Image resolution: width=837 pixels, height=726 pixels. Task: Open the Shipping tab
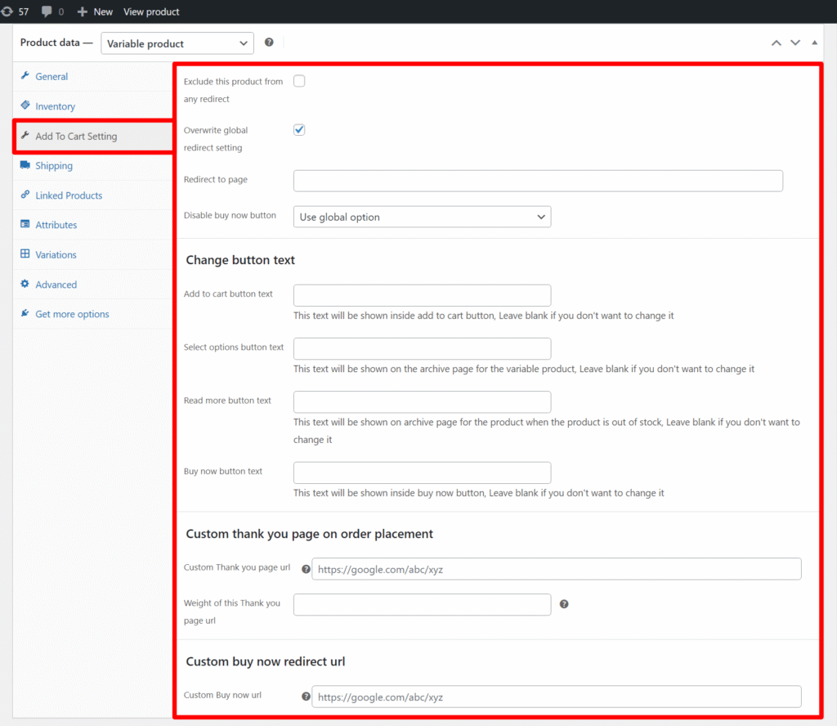pyautogui.click(x=54, y=166)
